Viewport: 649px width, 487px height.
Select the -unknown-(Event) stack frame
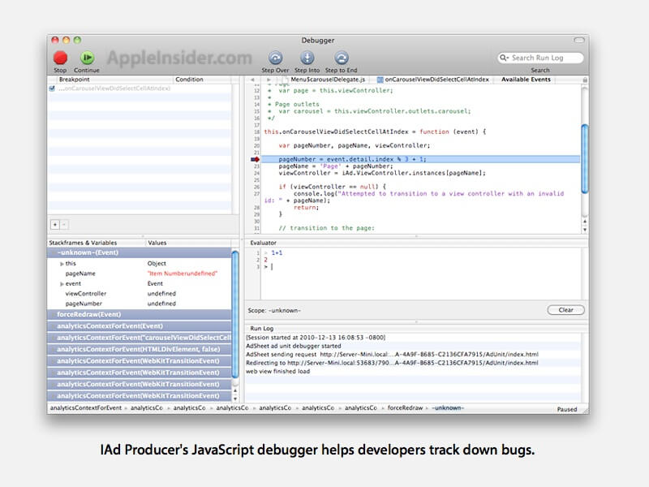coord(140,252)
